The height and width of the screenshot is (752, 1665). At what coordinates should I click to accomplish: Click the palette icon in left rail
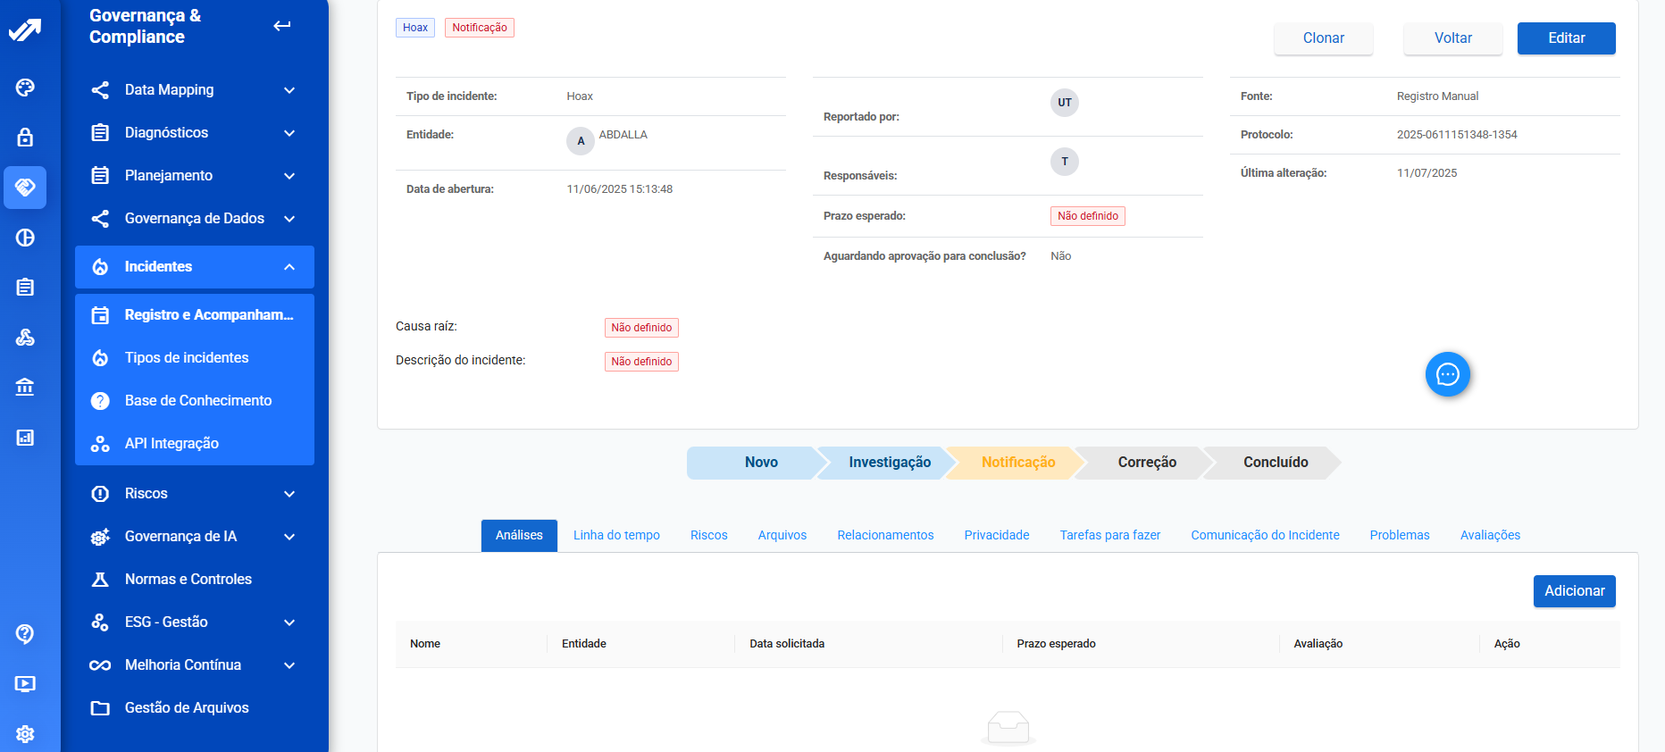click(25, 88)
